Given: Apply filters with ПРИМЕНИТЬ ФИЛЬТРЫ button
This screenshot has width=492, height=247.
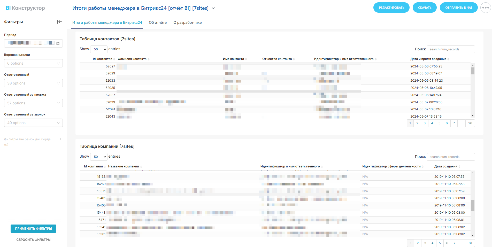Looking at the screenshot, I should pyautogui.click(x=33, y=229).
